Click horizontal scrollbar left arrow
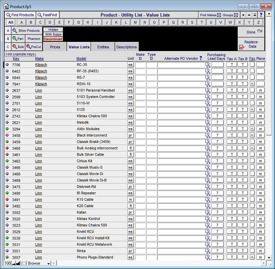 [54, 263]
